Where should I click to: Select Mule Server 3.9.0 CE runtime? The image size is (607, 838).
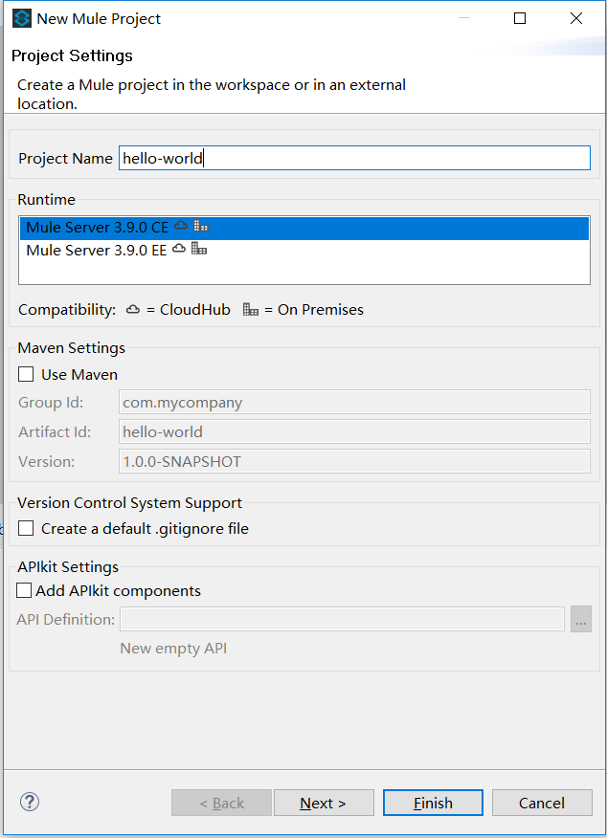(x=304, y=228)
